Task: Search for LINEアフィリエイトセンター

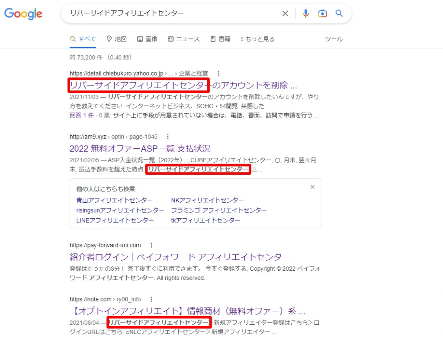Action: pyautogui.click(x=115, y=221)
